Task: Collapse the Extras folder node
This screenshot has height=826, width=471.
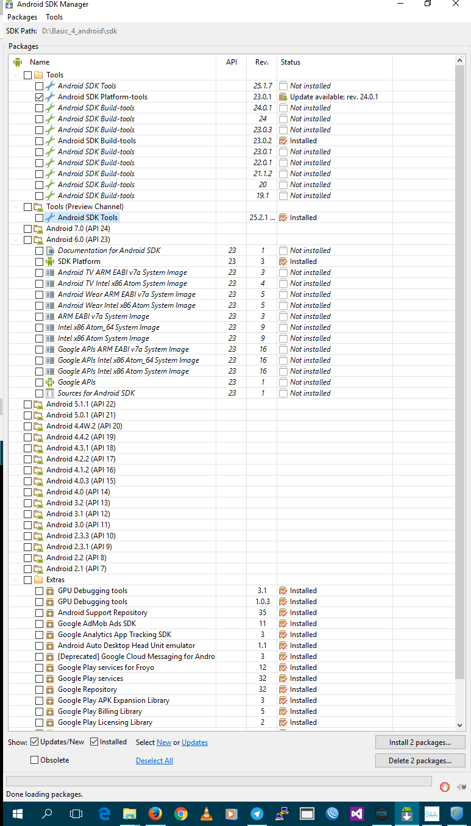Action: [x=16, y=580]
